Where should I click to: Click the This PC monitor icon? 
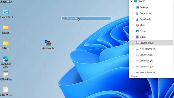(136, 1)
